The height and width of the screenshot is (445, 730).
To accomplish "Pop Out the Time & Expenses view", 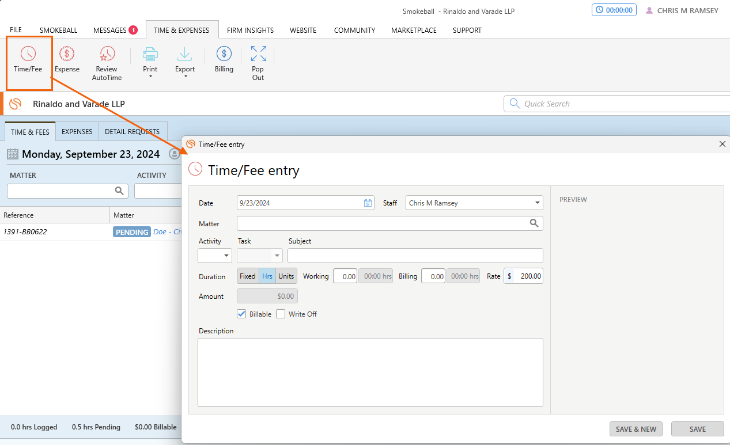I will tap(258, 63).
